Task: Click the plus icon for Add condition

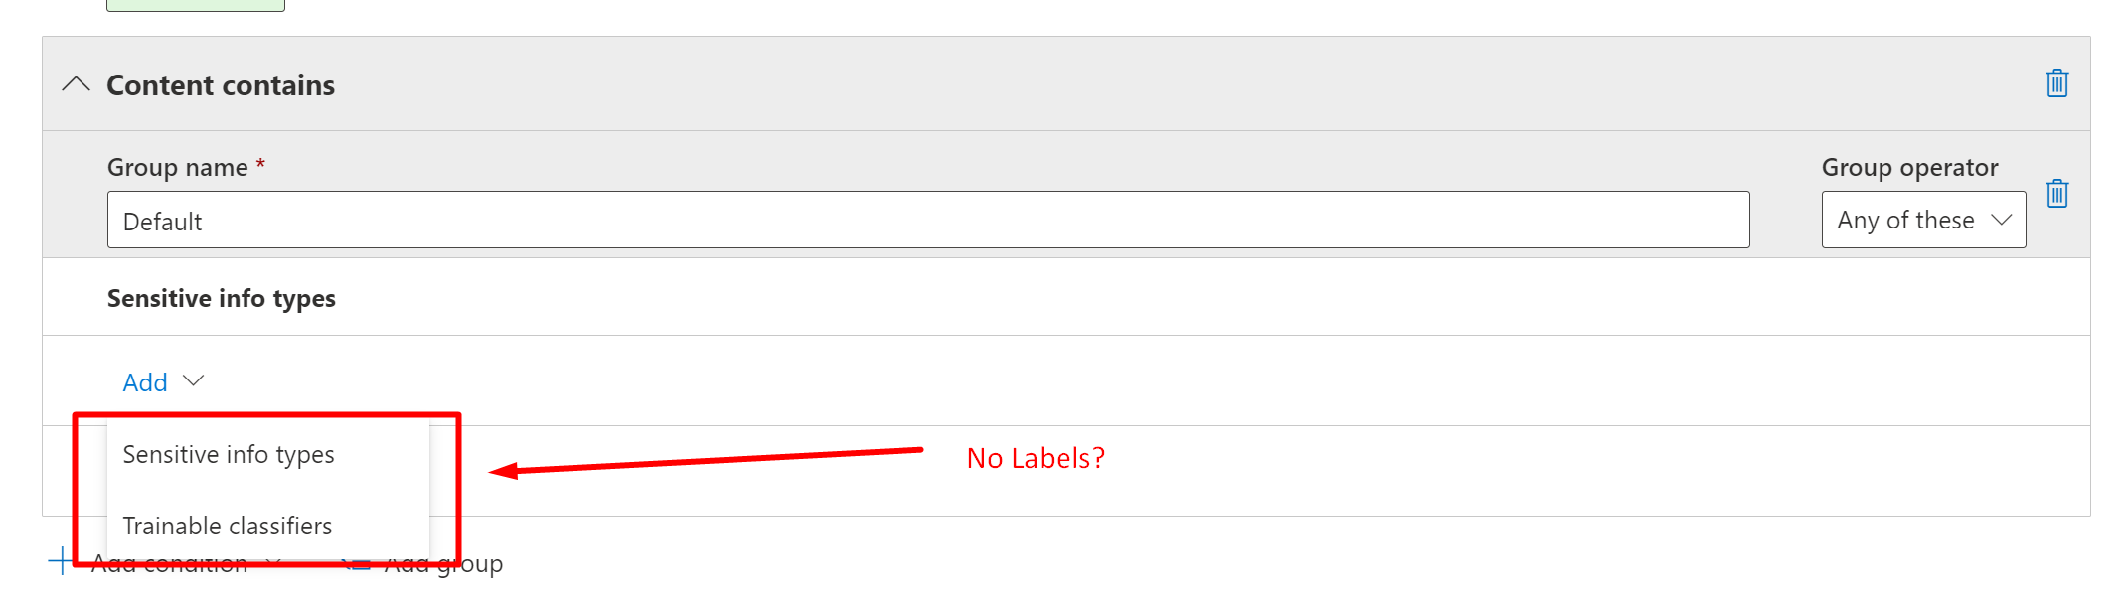Action: [x=61, y=561]
